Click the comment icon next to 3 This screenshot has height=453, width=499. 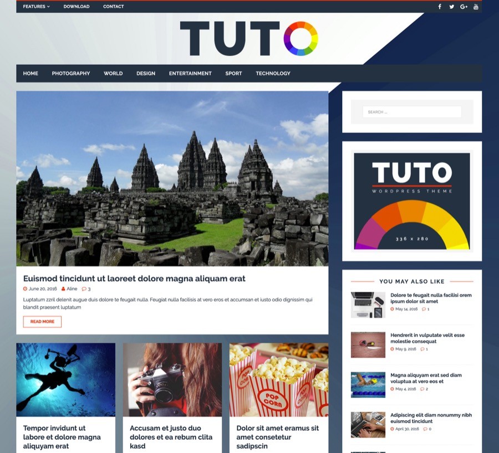tap(84, 289)
